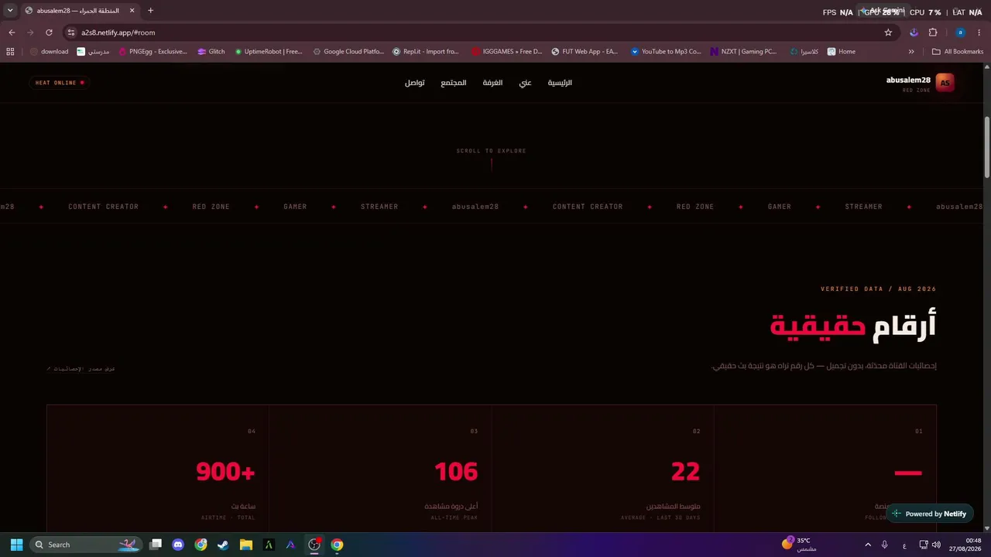Go to the المجتمع nav item

pyautogui.click(x=454, y=83)
